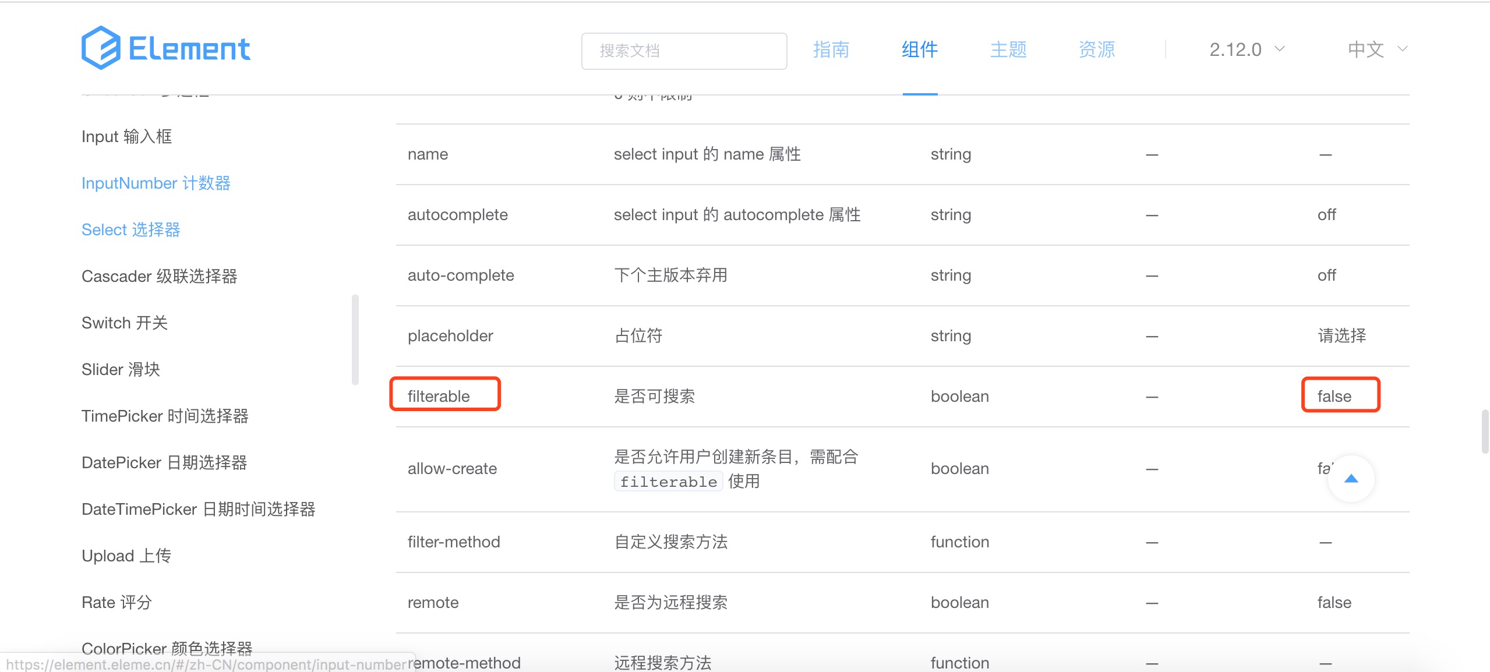
Task: Click the version 2.12.0 chevron arrow
Action: (x=1280, y=49)
